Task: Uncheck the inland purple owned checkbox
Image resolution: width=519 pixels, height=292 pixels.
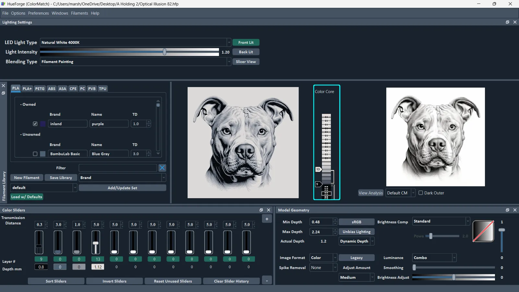Action: (35, 124)
